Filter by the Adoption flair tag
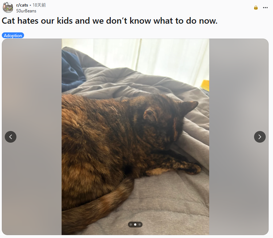The width and height of the screenshot is (273, 238). click(x=13, y=35)
